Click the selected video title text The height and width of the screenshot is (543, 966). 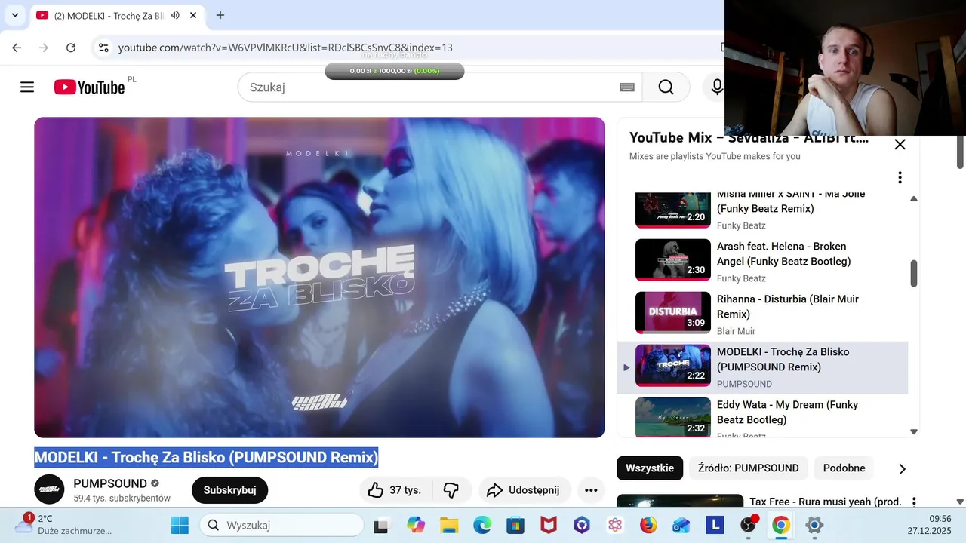point(206,457)
